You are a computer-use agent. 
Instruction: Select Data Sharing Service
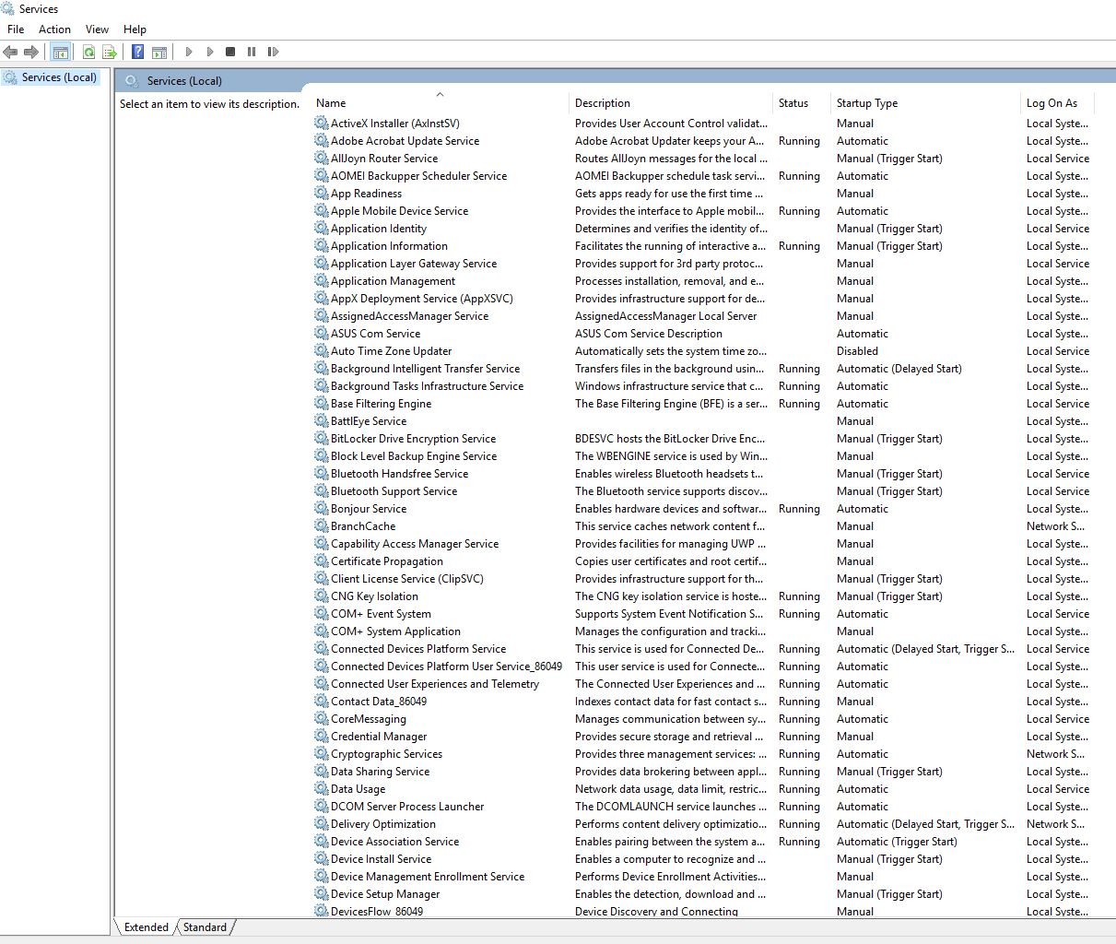[380, 772]
